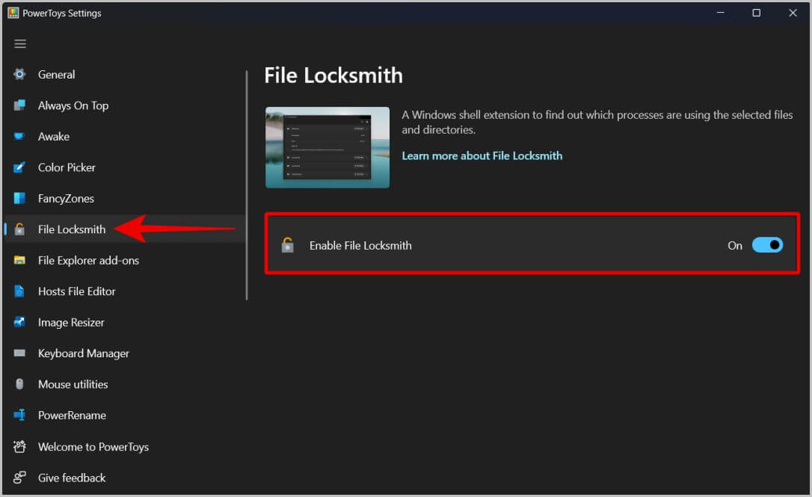Click the Welcome to PowerToys icon
This screenshot has width=812, height=497.
[19, 447]
